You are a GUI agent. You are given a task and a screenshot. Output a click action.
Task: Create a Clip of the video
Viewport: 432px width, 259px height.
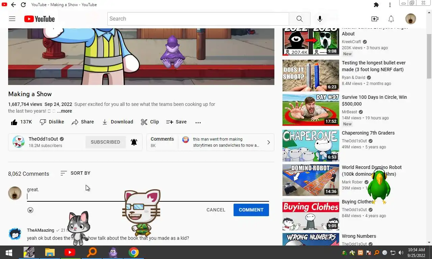point(150,122)
